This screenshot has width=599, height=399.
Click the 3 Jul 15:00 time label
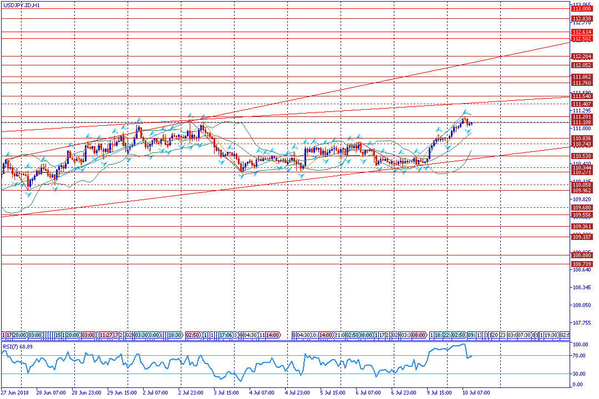pyautogui.click(x=226, y=392)
